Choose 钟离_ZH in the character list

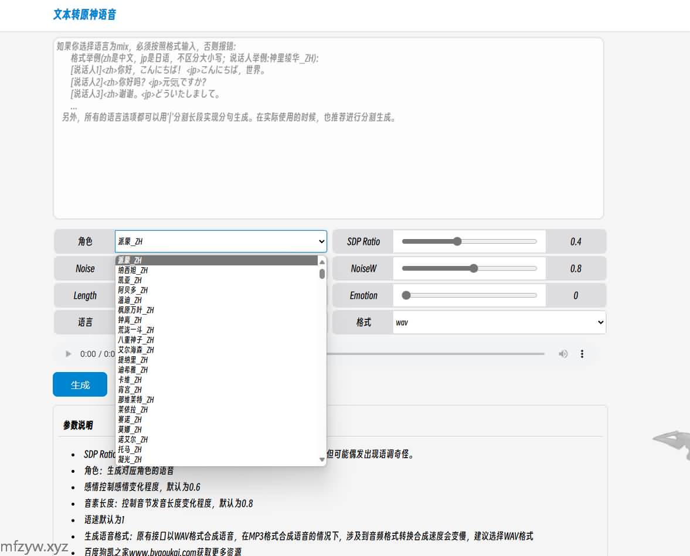pyautogui.click(x=130, y=320)
